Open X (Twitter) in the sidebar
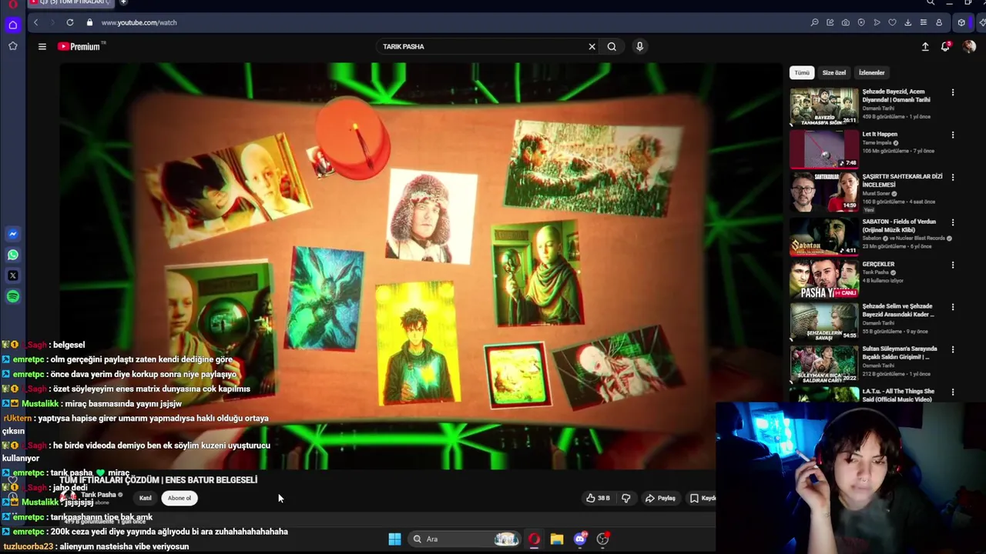The width and height of the screenshot is (986, 554). 13,275
